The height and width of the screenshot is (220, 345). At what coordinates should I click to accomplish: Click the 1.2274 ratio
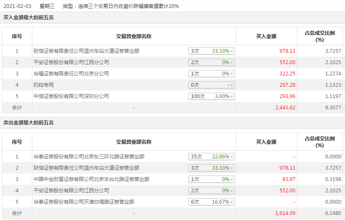[333, 74]
